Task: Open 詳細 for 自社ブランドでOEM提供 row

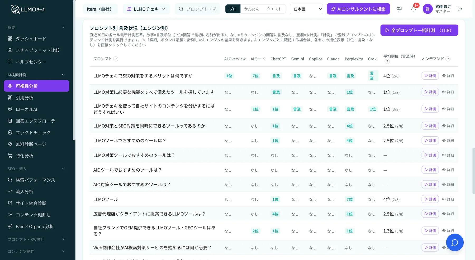Action: pos(448,231)
